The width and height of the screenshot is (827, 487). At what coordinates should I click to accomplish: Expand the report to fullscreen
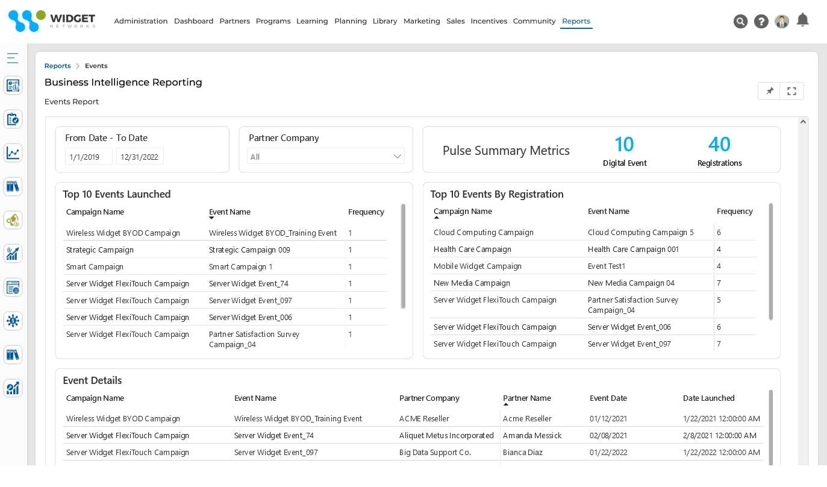click(x=791, y=90)
